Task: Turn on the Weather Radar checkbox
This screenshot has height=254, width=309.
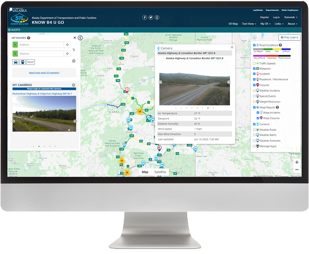Action: 254,130
